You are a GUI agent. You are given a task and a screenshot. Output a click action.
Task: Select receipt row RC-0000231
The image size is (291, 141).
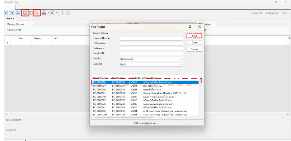(x=145, y=93)
